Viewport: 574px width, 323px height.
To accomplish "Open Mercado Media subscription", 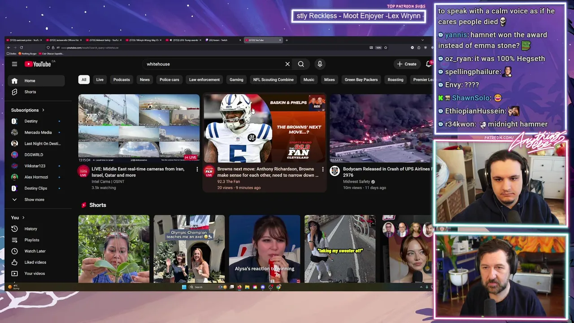I will 36,132.
